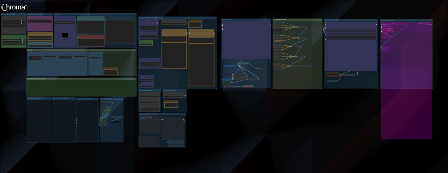Select the Prompt Helpers Backend group title
The height and width of the screenshot is (173, 448).
click(x=36, y=79)
